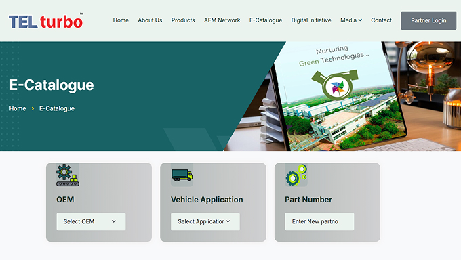Follow the Home breadcrumb link
The image size is (461, 260).
pos(18,108)
